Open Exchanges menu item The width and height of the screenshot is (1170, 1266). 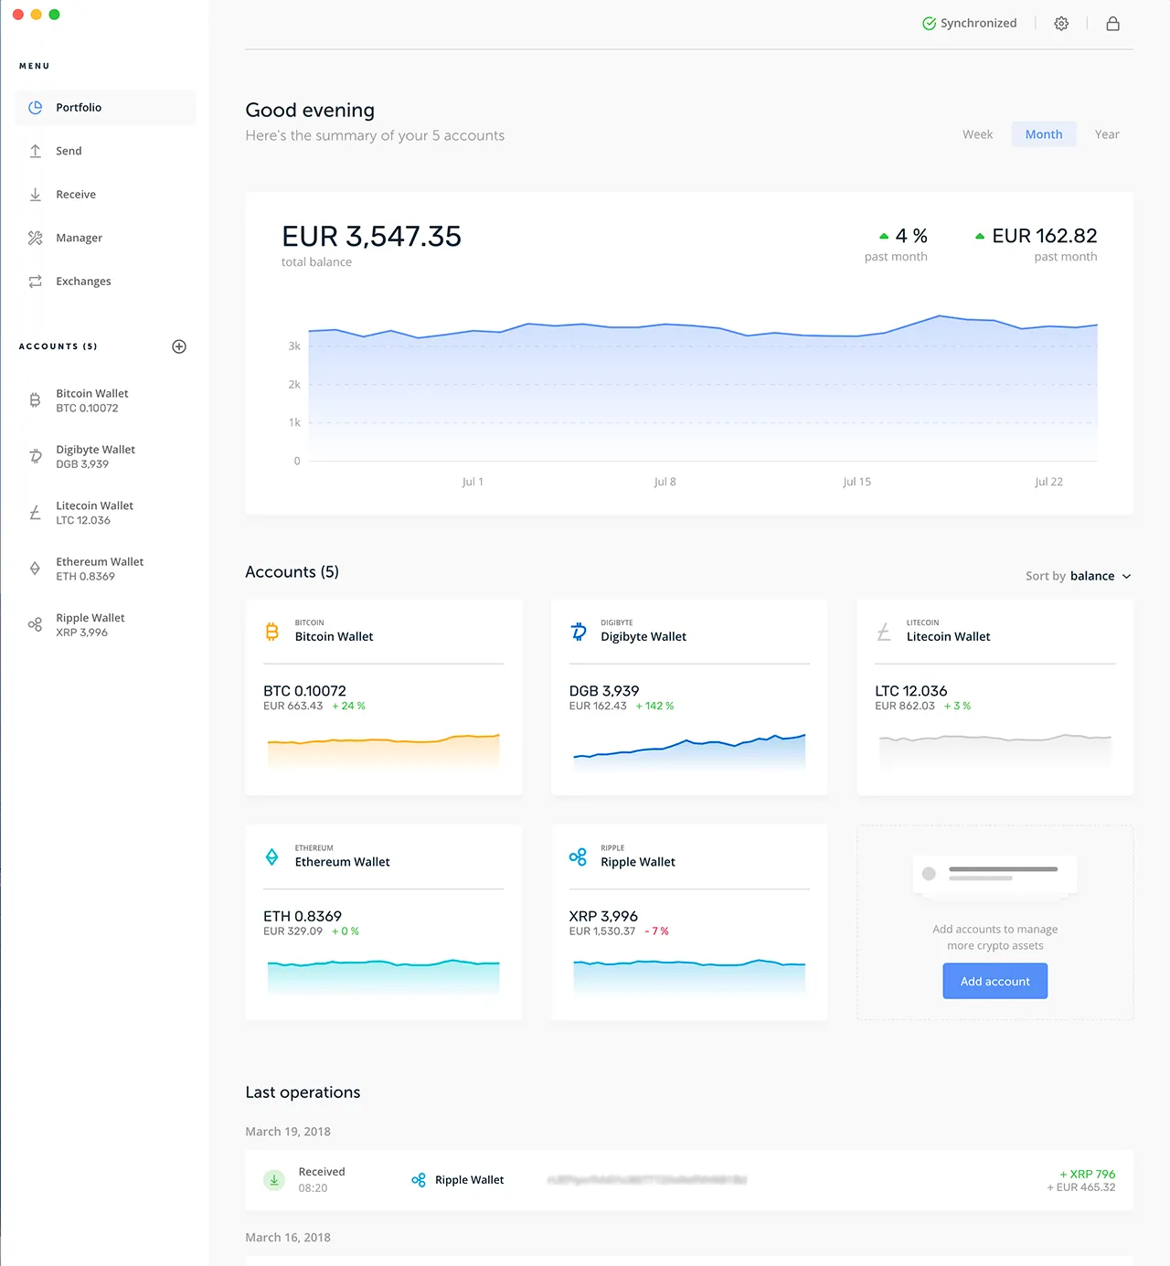(105, 282)
